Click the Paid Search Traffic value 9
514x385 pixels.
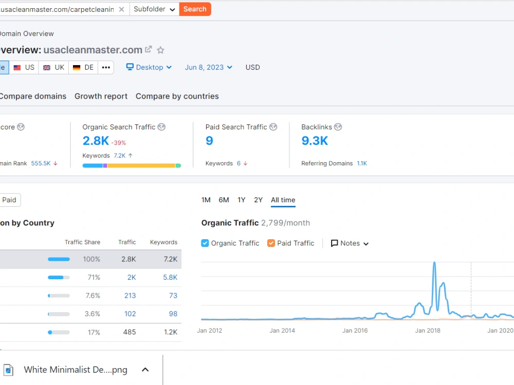(209, 141)
